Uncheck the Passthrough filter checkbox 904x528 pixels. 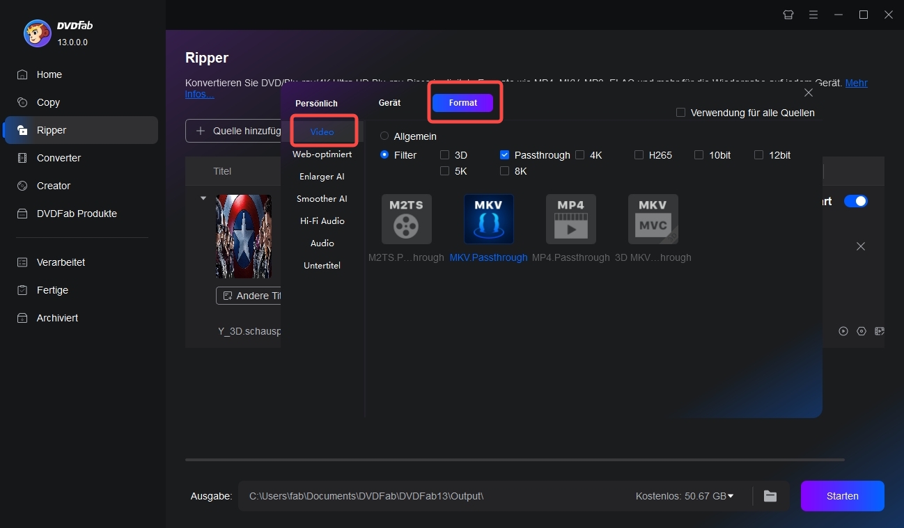click(505, 155)
